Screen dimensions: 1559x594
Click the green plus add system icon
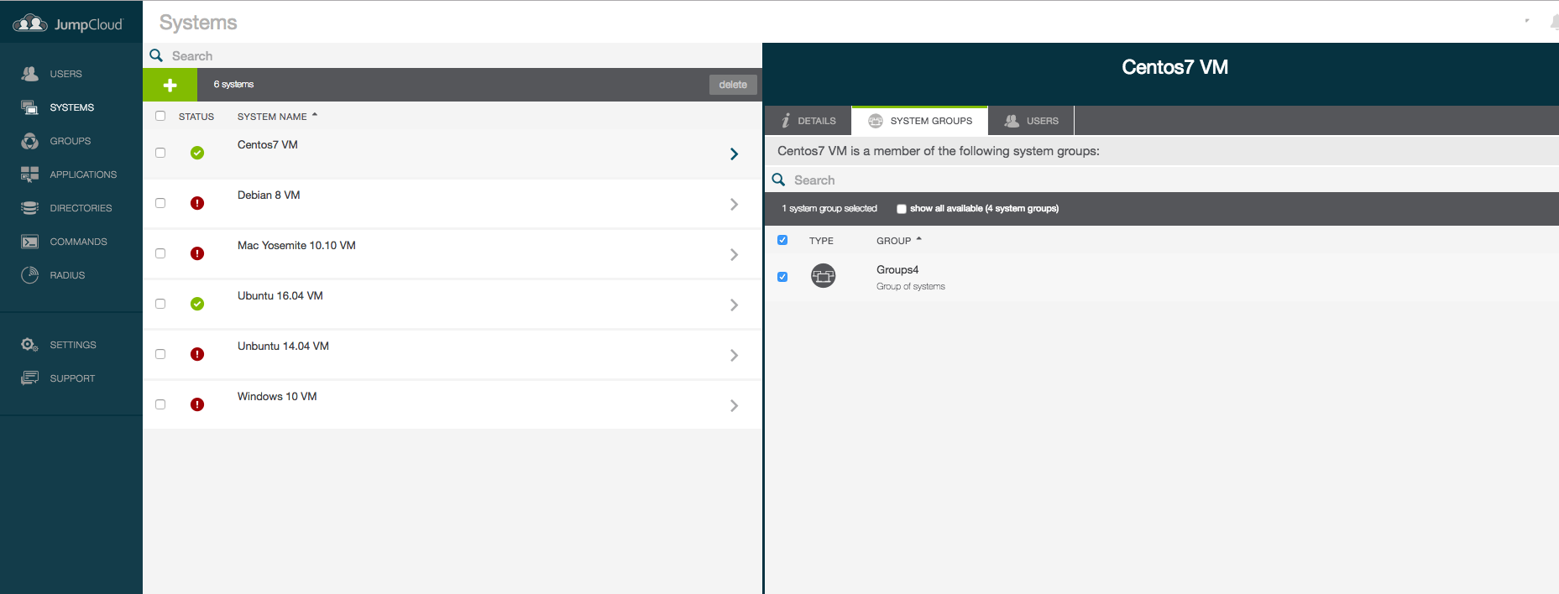click(x=170, y=85)
